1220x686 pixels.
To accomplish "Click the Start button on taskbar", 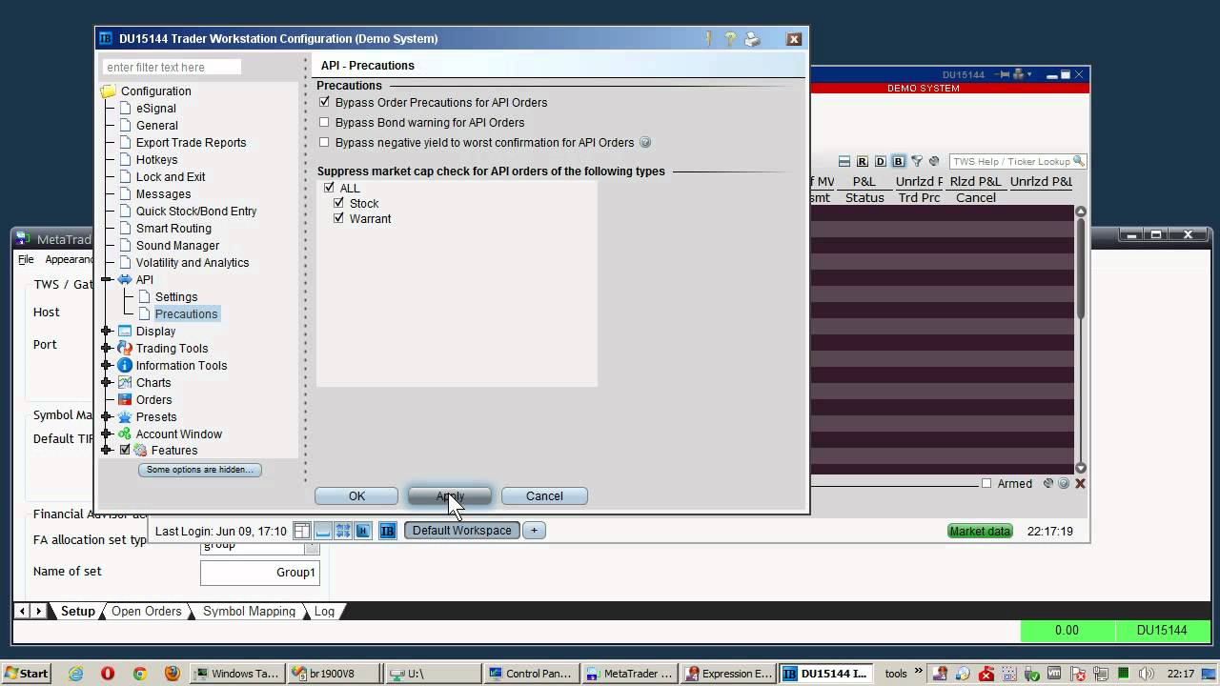I will 26,674.
